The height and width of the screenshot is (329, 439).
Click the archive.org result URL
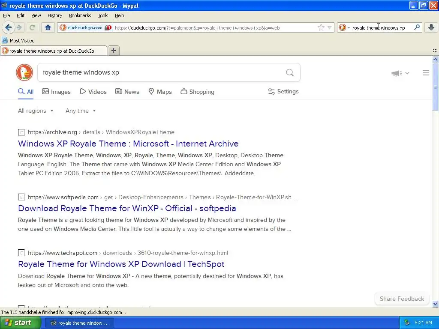pyautogui.click(x=101, y=132)
